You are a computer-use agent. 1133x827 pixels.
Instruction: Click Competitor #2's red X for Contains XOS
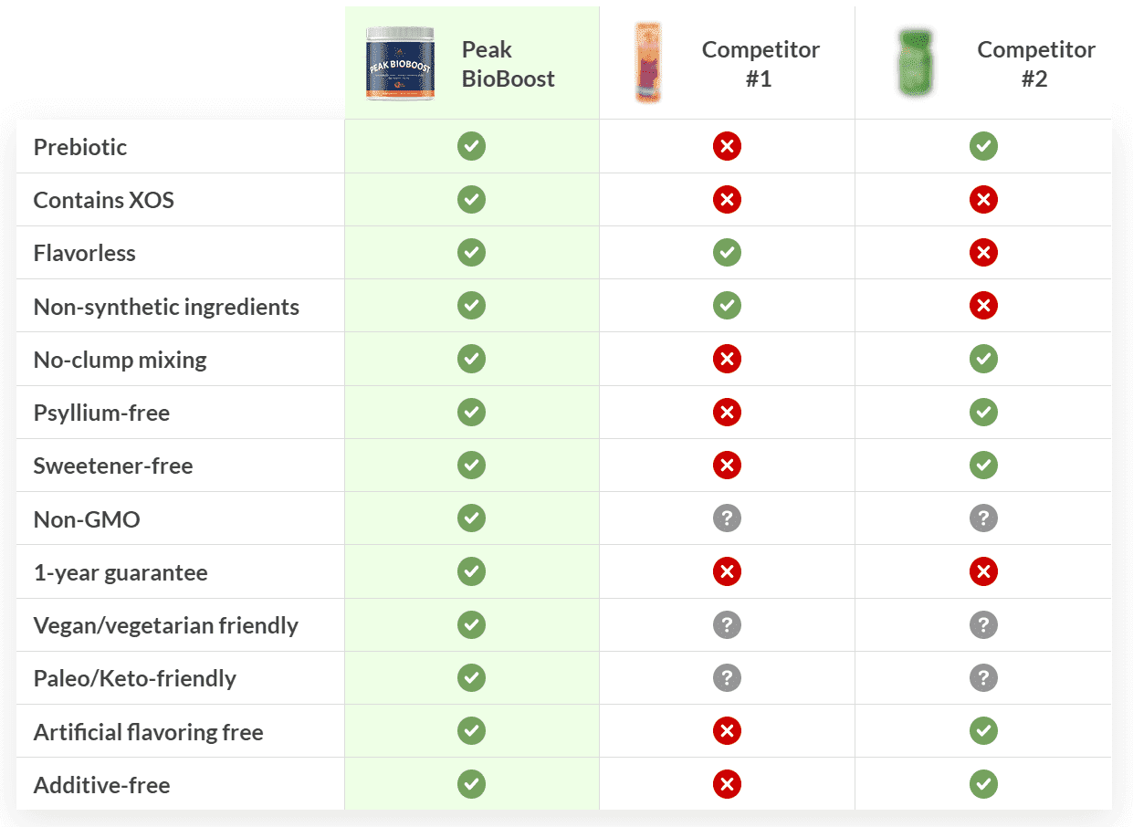(983, 199)
